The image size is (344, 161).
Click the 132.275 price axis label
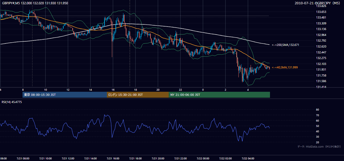321,58
